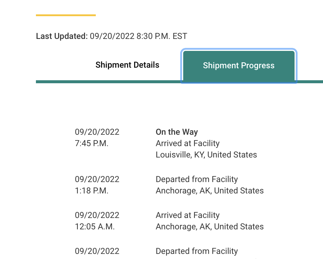This screenshot has width=323, height=259.
Task: Click the bottom-most 09/20/2022 date
Action: tap(97, 251)
